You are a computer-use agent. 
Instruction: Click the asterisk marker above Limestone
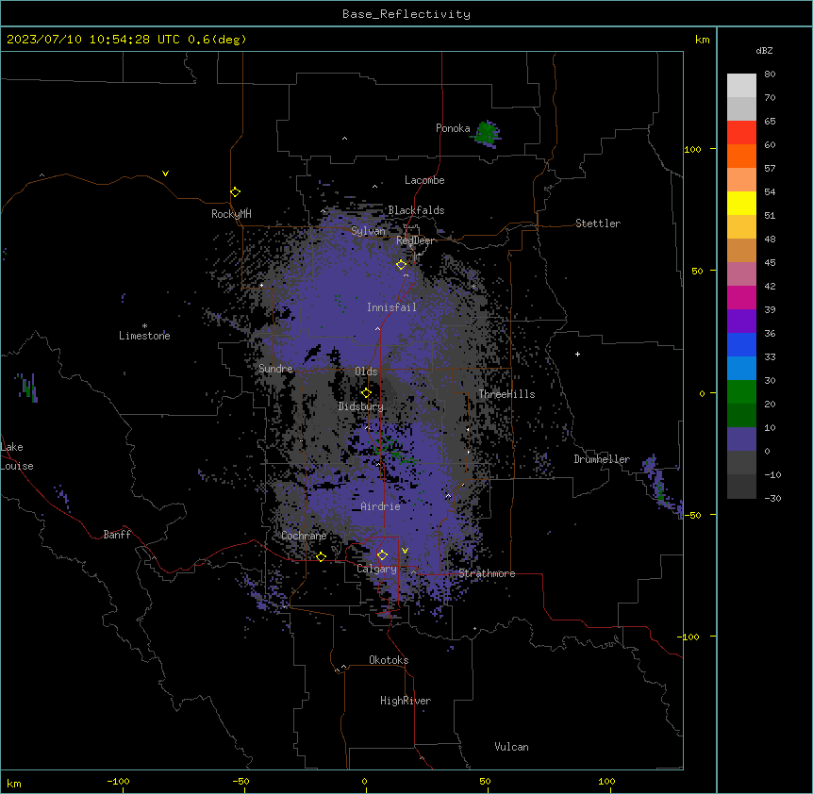pyautogui.click(x=144, y=326)
